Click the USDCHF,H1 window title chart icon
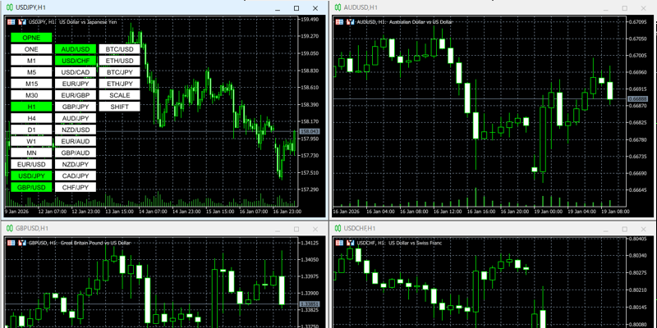657x328 pixels. tap(337, 228)
